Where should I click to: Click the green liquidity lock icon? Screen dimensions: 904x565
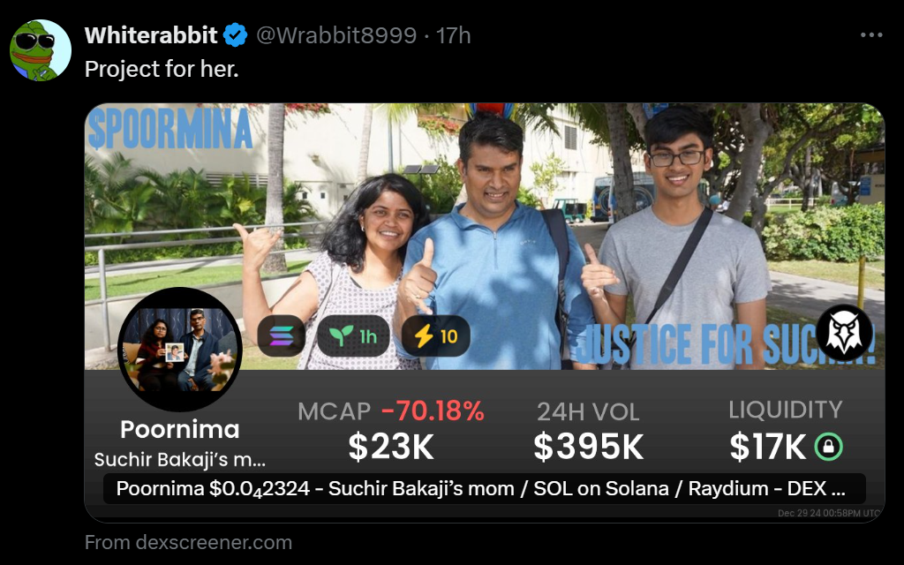click(828, 447)
